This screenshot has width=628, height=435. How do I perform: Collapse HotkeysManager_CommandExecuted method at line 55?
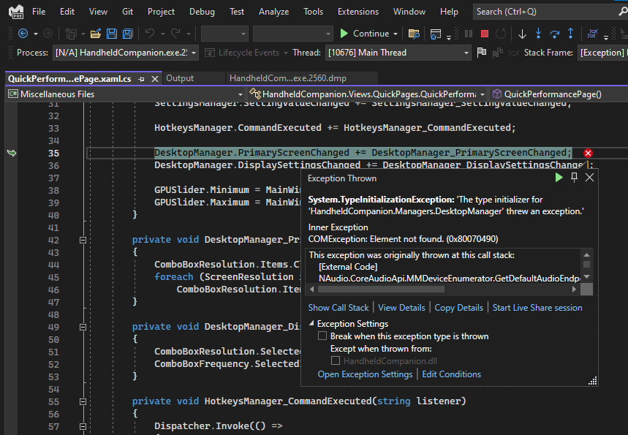(x=83, y=401)
